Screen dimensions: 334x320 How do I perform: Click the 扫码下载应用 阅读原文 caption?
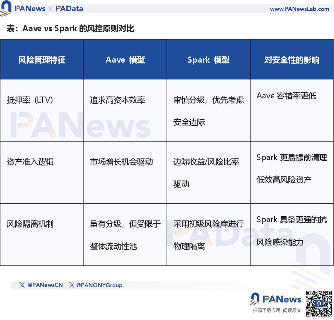[277, 310]
